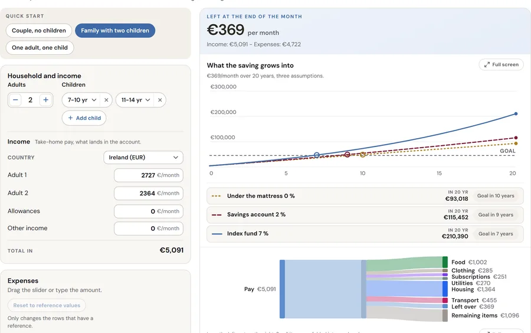Click the Goal in 10 years badge

496,196
